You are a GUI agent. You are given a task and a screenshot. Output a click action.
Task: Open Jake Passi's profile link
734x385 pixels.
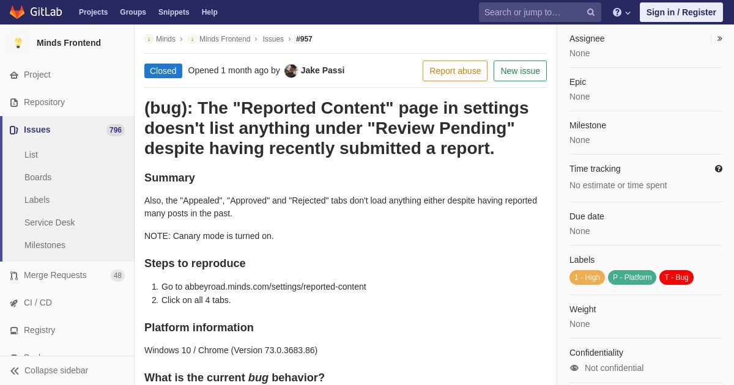pyautogui.click(x=322, y=70)
